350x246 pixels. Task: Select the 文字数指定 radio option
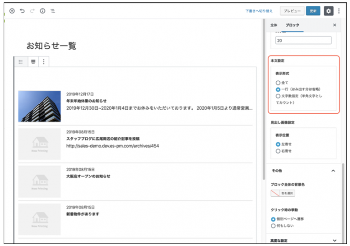(278, 96)
